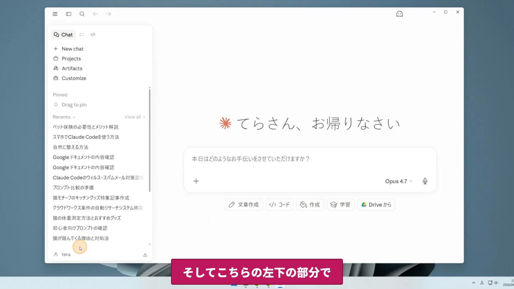
Task: Select the 作成 suggestion chip
Action: point(310,205)
